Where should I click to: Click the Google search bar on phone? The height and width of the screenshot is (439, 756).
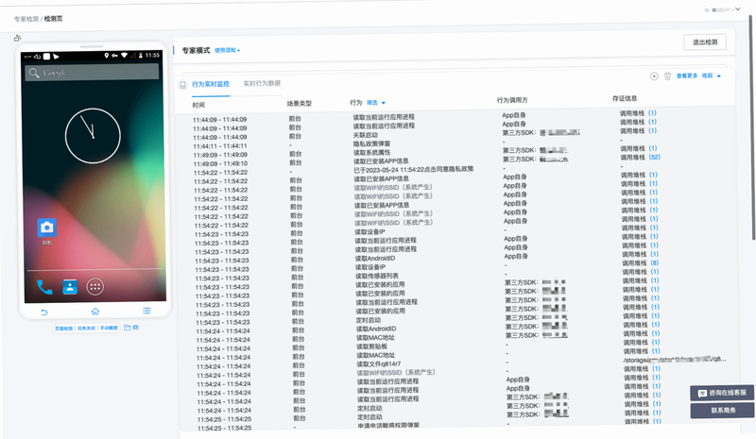[x=92, y=73]
